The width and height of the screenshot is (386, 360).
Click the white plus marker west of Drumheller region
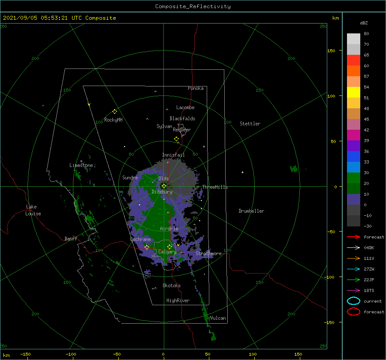[242, 172]
